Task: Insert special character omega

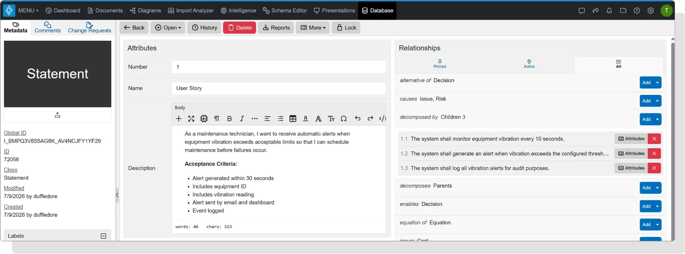Action: tap(344, 119)
